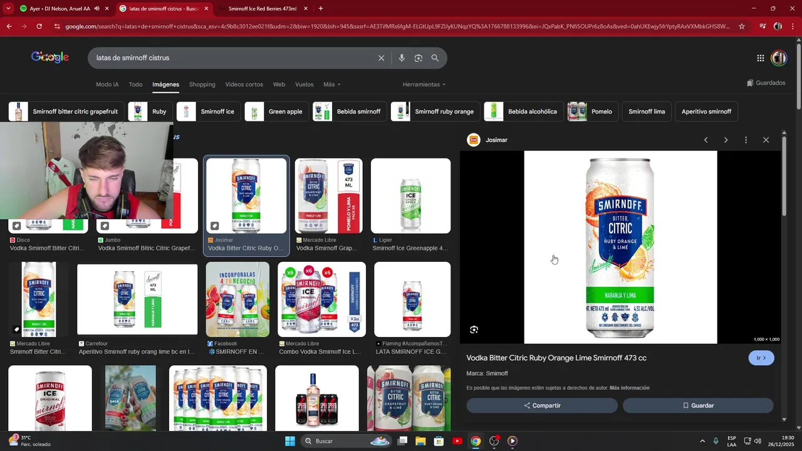802x451 pixels.
Task: Click preview panel vertical scrollbar
Action: pos(784,175)
